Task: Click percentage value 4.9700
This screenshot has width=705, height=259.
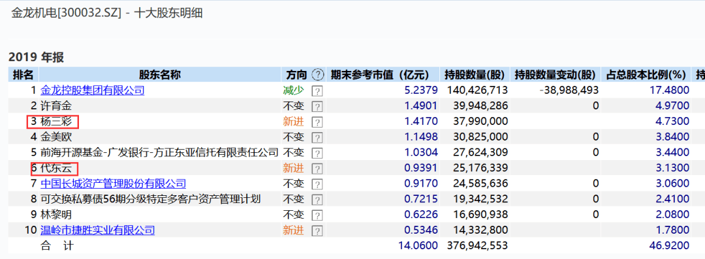Action: coord(672,106)
